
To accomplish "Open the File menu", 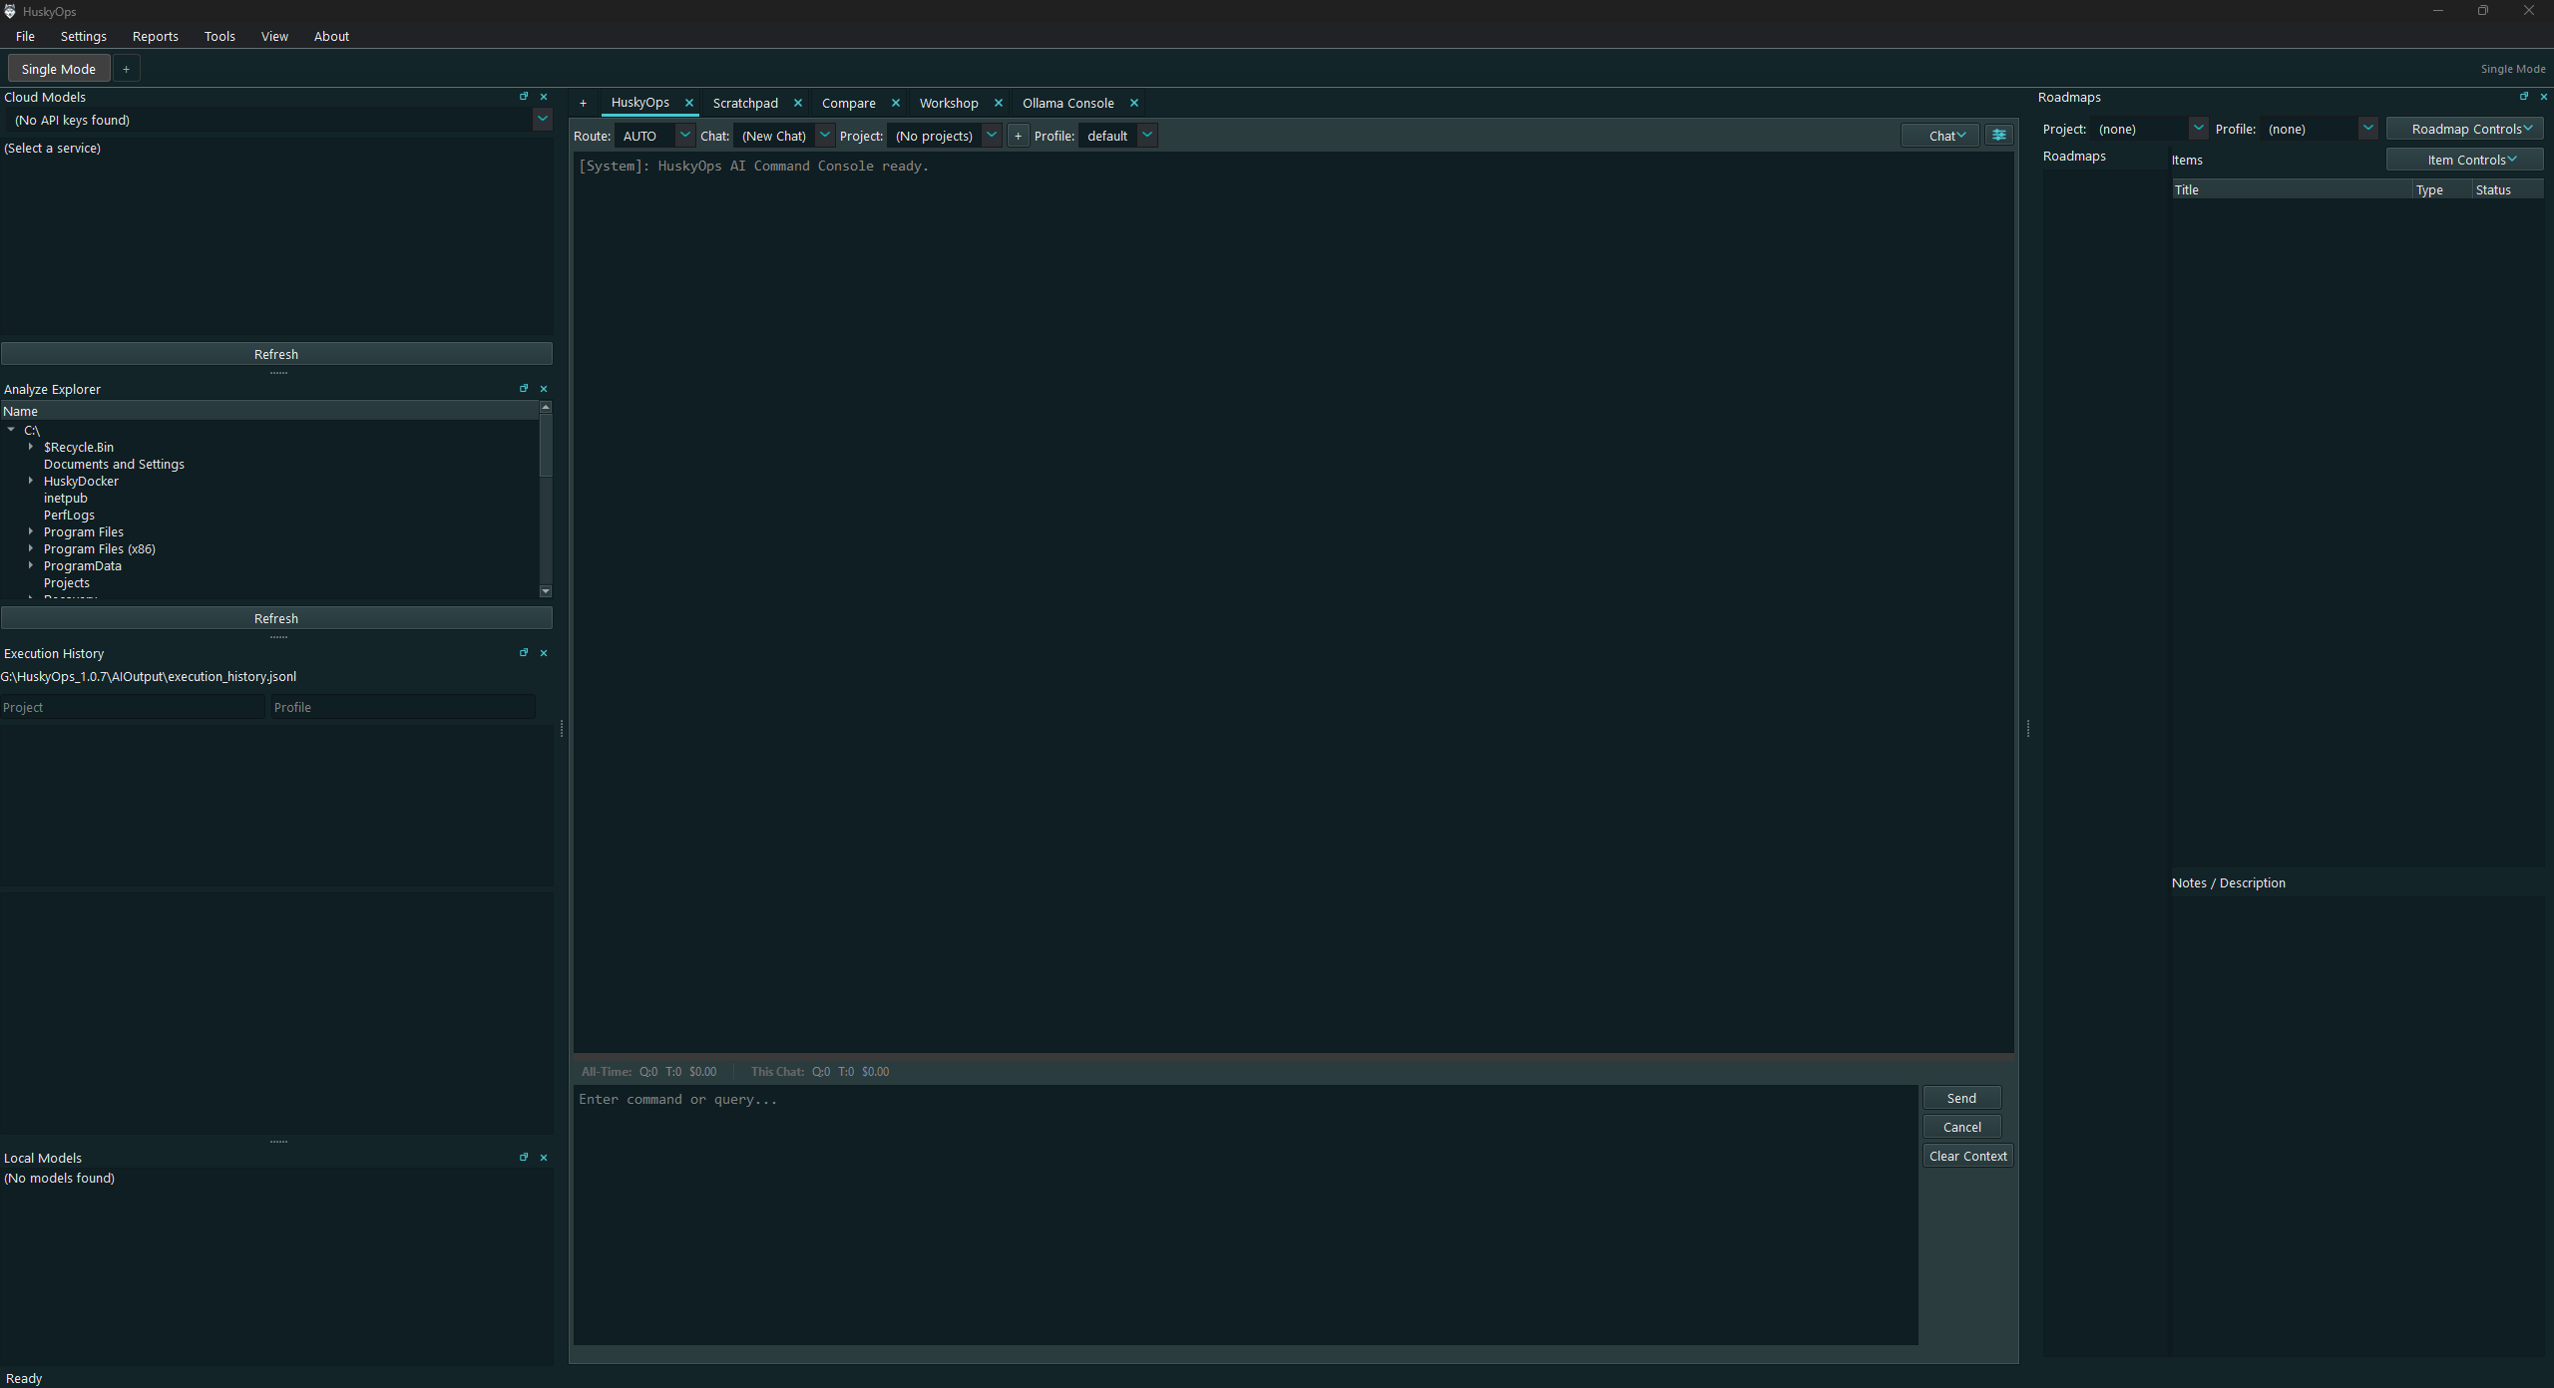I will point(25,36).
